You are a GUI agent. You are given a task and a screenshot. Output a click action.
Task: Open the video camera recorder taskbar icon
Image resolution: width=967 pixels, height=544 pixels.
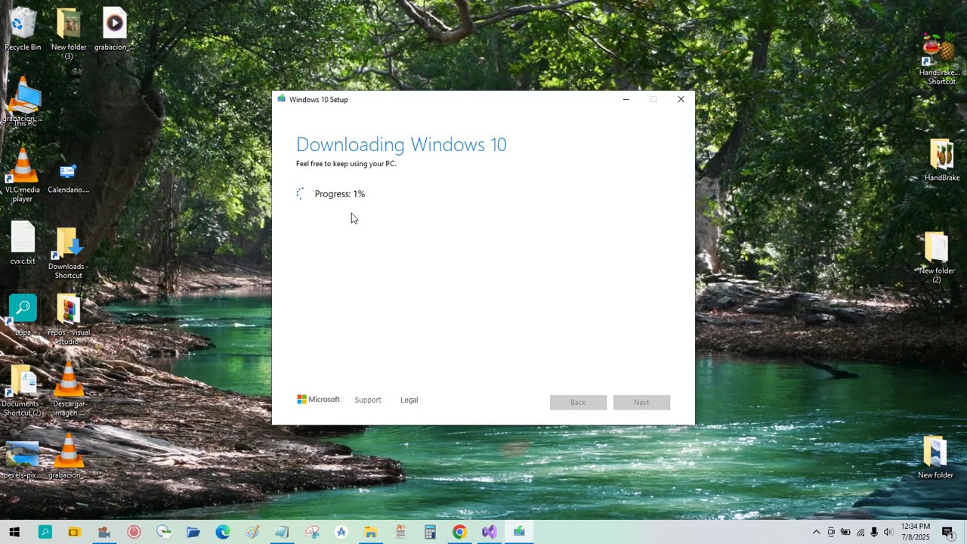point(104,532)
